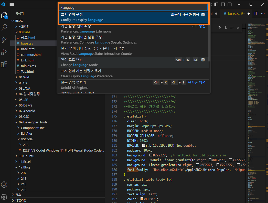Screen dimensions: 268x203
Task: Open the hamburger menu
Action: (x=11, y=4)
